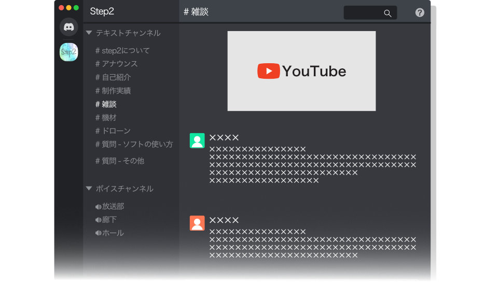Open the Step2 server name header
Viewport: 485px width, 285px height.
click(102, 11)
